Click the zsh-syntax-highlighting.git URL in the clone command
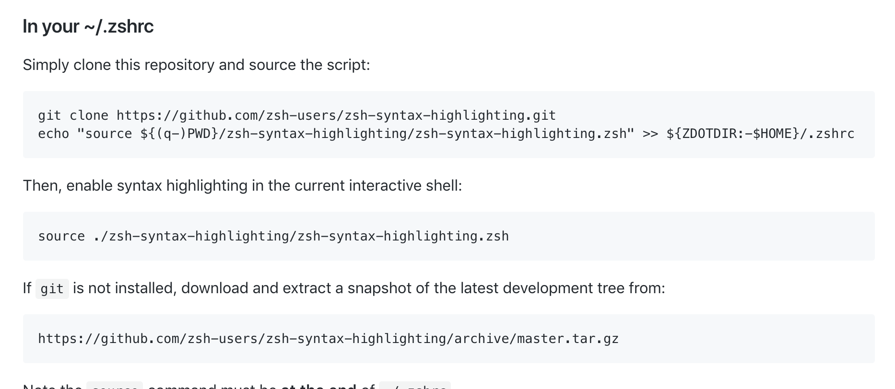 click(336, 115)
